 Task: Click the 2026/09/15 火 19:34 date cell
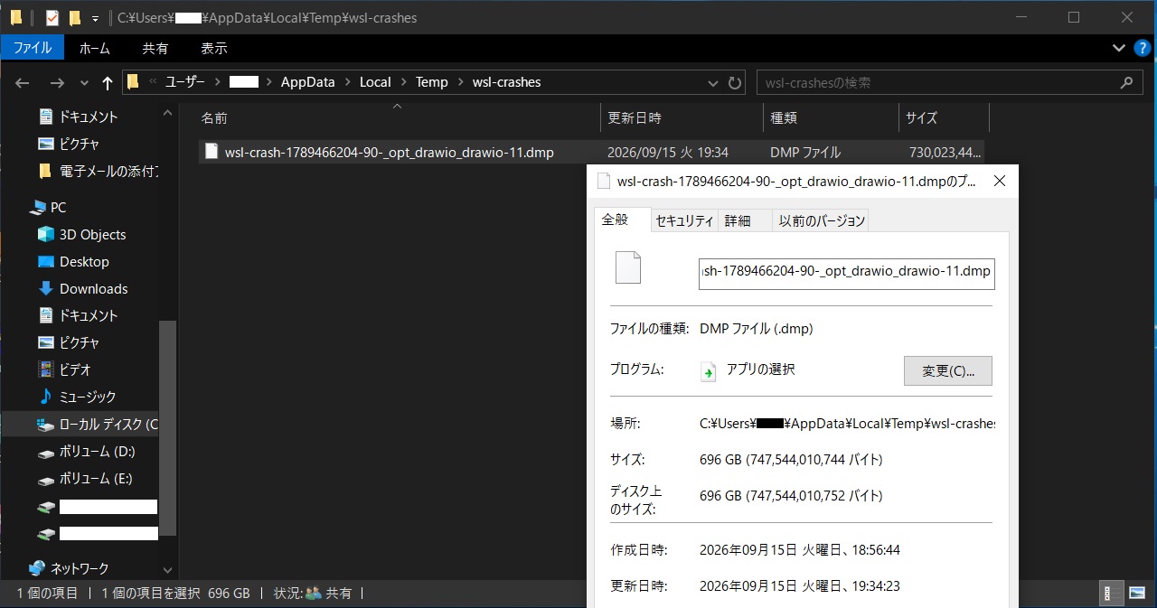tap(668, 152)
